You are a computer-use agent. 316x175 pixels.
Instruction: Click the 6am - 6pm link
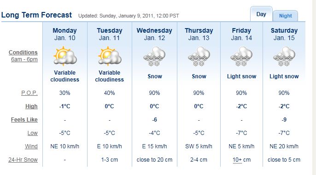tap(24, 59)
